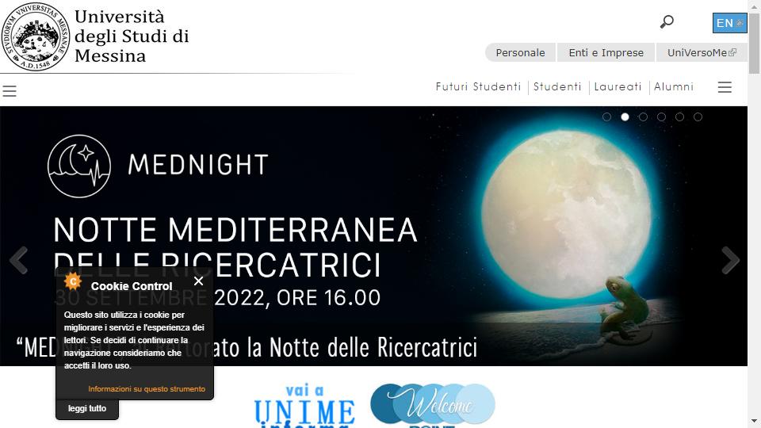The image size is (761, 428).
Task: Select the first carousel slide dot
Action: pyautogui.click(x=606, y=117)
